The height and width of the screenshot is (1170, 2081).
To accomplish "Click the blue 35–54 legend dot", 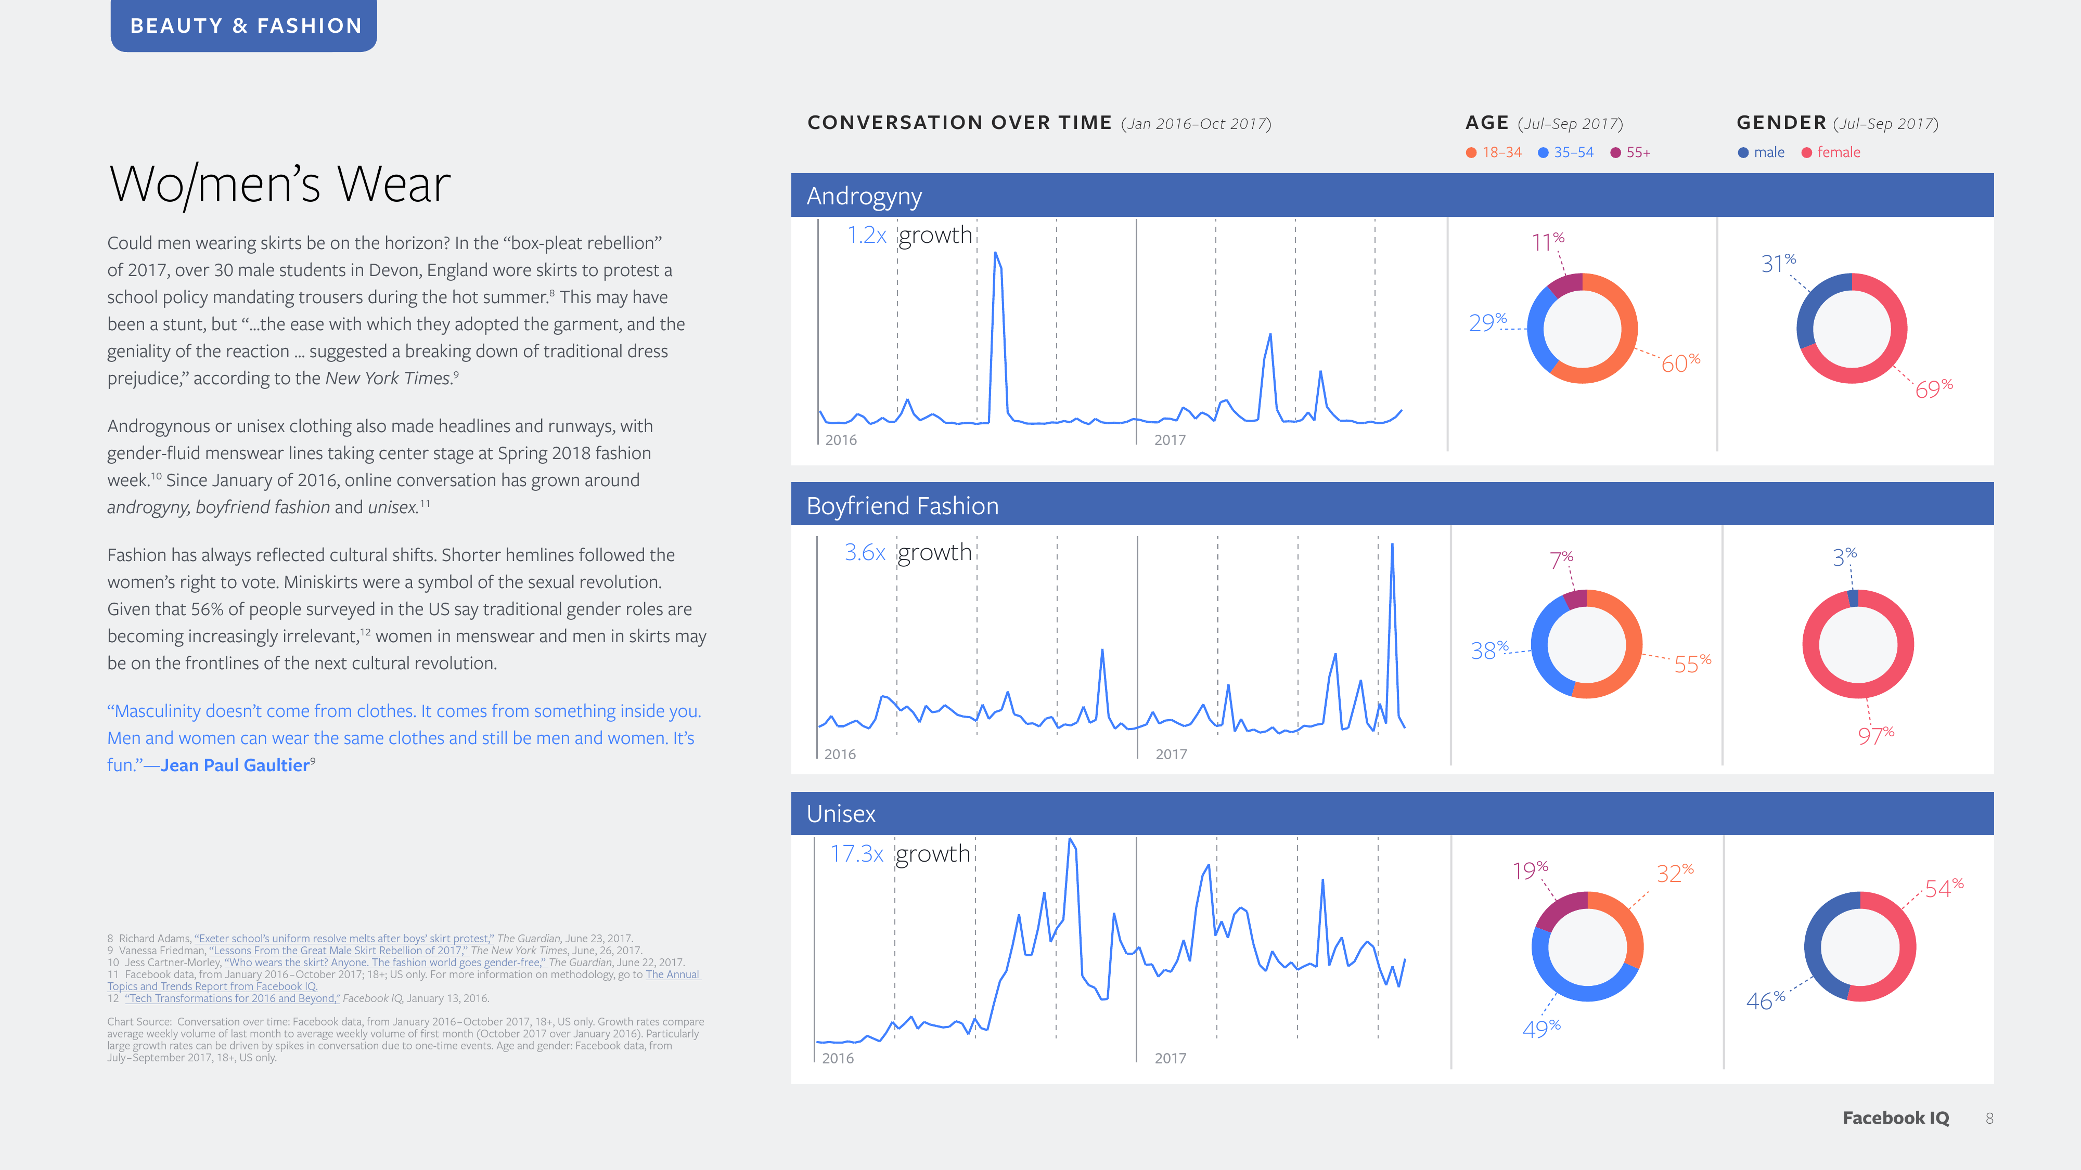I will click(1543, 152).
